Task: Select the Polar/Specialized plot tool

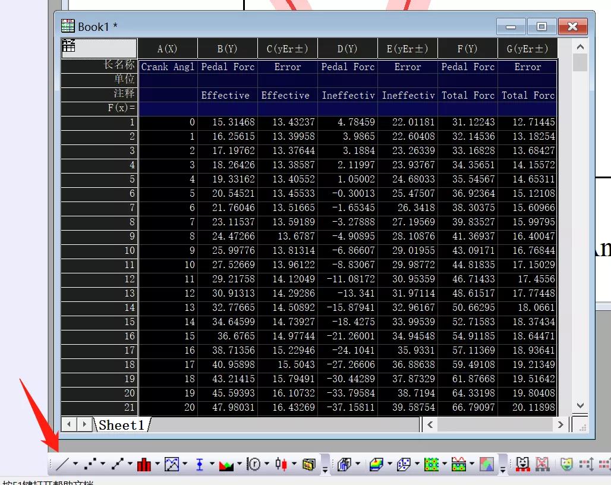Action: click(254, 464)
